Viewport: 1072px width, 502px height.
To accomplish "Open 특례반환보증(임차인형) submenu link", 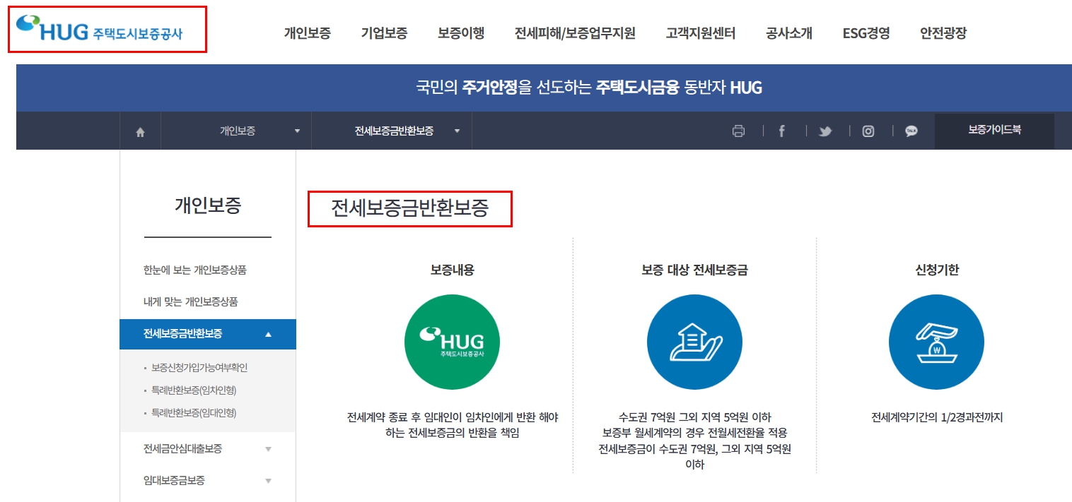I will (194, 390).
